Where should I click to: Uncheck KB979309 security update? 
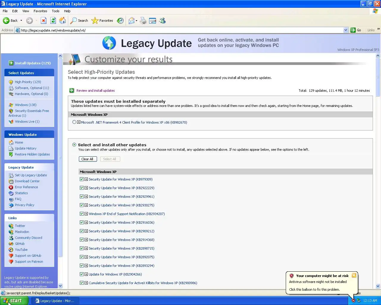82,179
